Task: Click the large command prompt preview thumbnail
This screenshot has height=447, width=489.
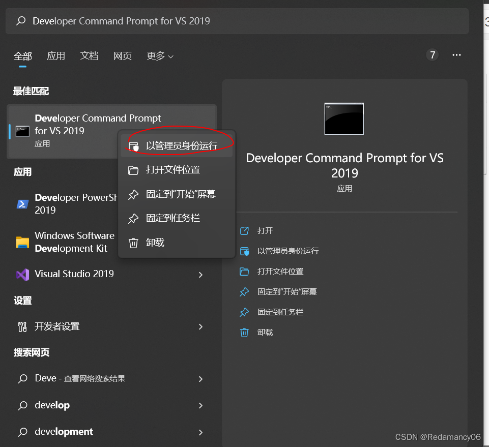Action: click(344, 119)
